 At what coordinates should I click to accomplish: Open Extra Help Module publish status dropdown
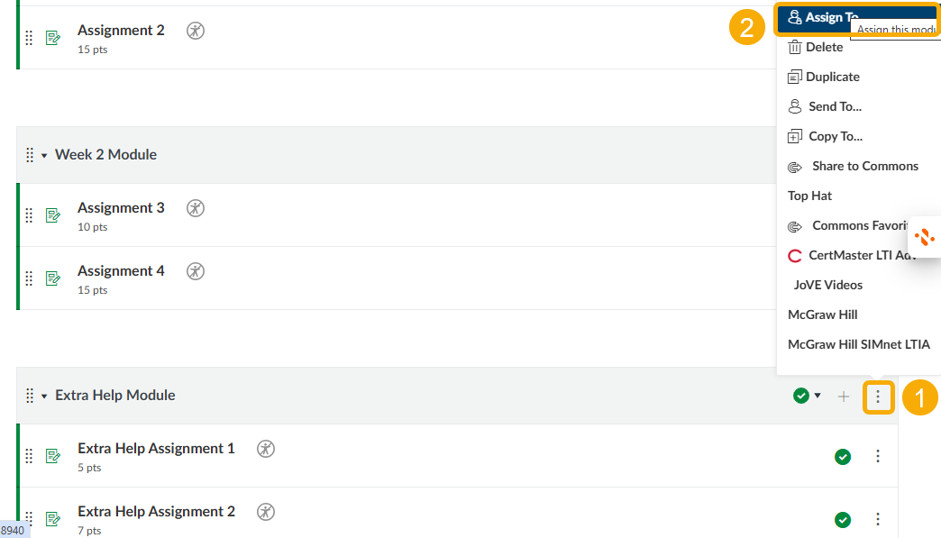(807, 396)
